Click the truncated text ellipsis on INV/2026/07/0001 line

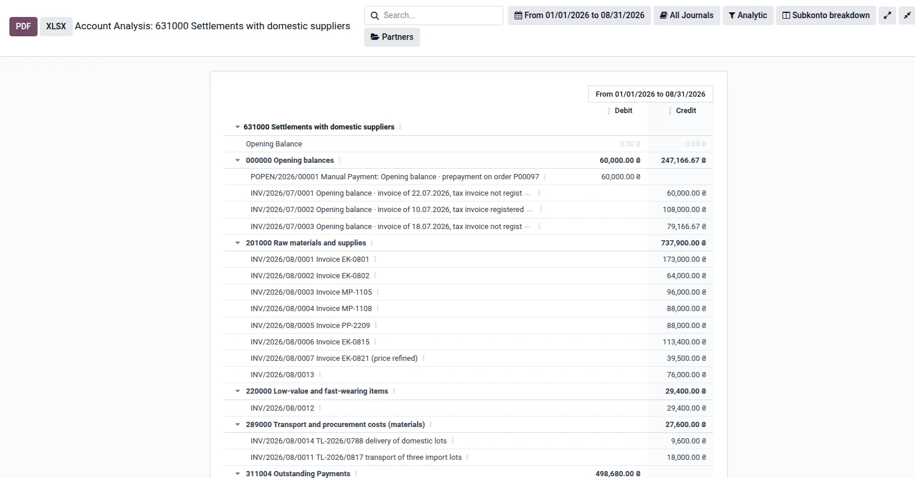coord(527,193)
